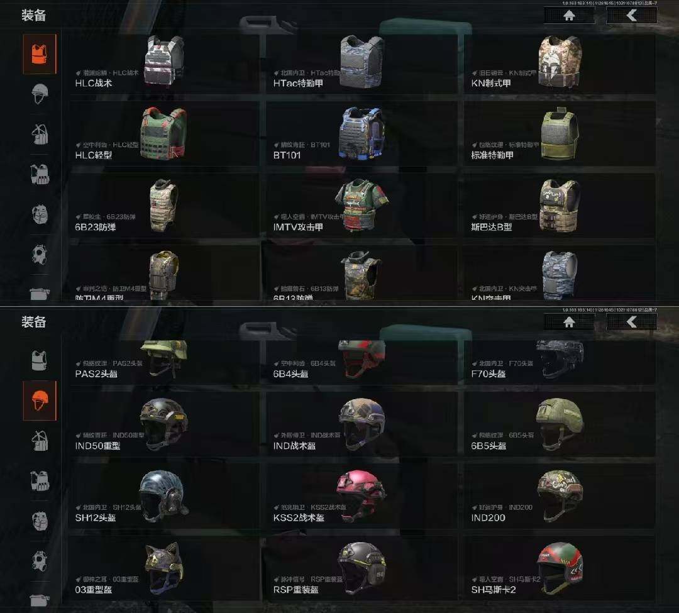Screen dimensions: 679x613
Task: Choose the 6B23防弹 armor item
Action: 164,206
